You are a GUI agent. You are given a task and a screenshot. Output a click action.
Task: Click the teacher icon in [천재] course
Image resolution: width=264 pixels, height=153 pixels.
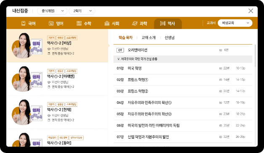coord(49,116)
